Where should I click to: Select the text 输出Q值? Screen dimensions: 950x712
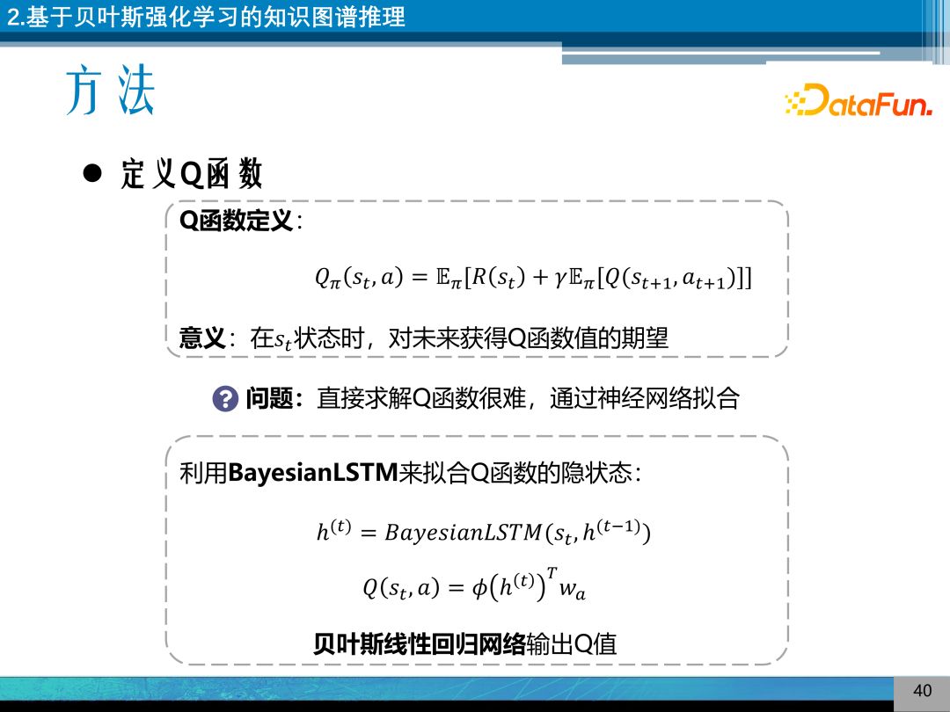(572, 643)
